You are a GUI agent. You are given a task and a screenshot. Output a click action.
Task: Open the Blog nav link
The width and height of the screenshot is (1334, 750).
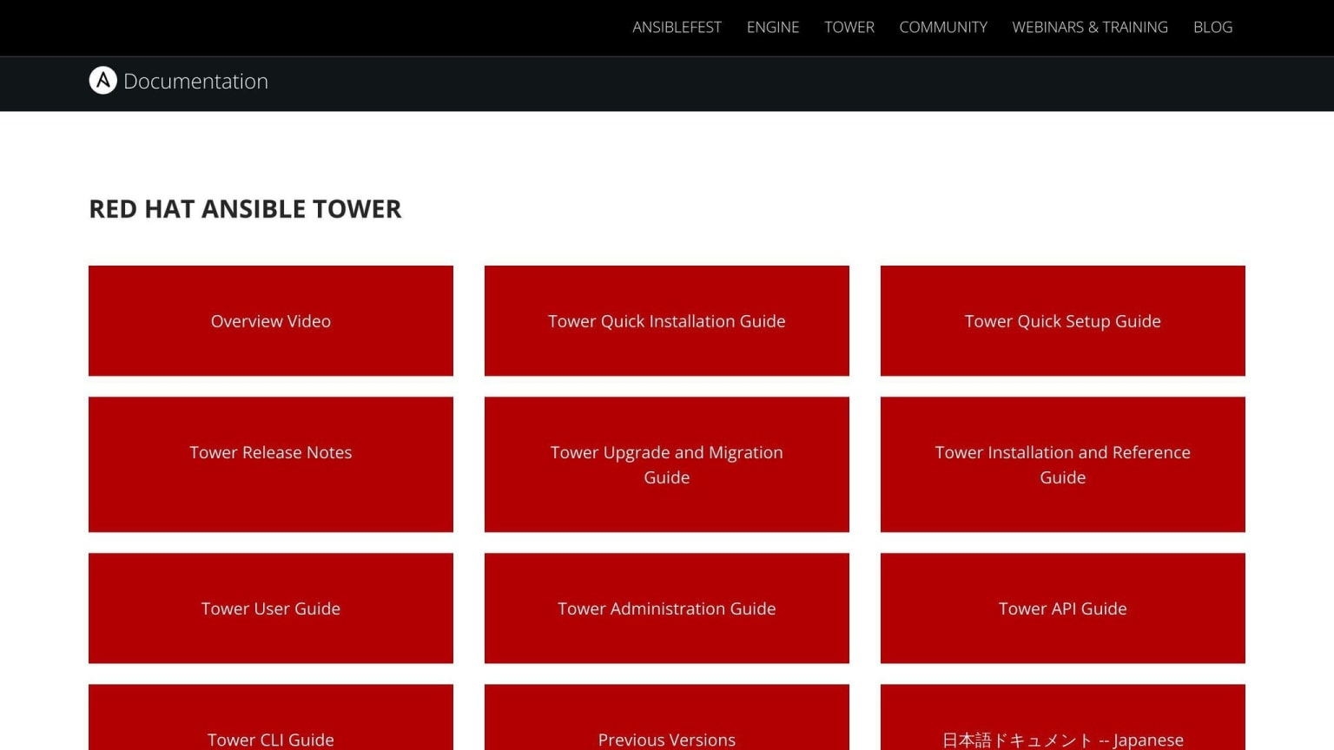pos(1212,27)
